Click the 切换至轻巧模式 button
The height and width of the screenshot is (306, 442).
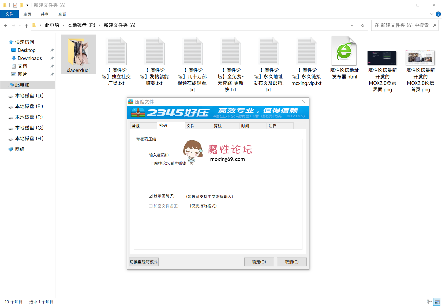pos(144,262)
